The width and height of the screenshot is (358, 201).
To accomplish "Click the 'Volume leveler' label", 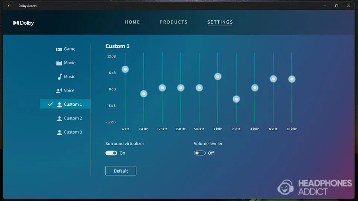I will (208, 144).
